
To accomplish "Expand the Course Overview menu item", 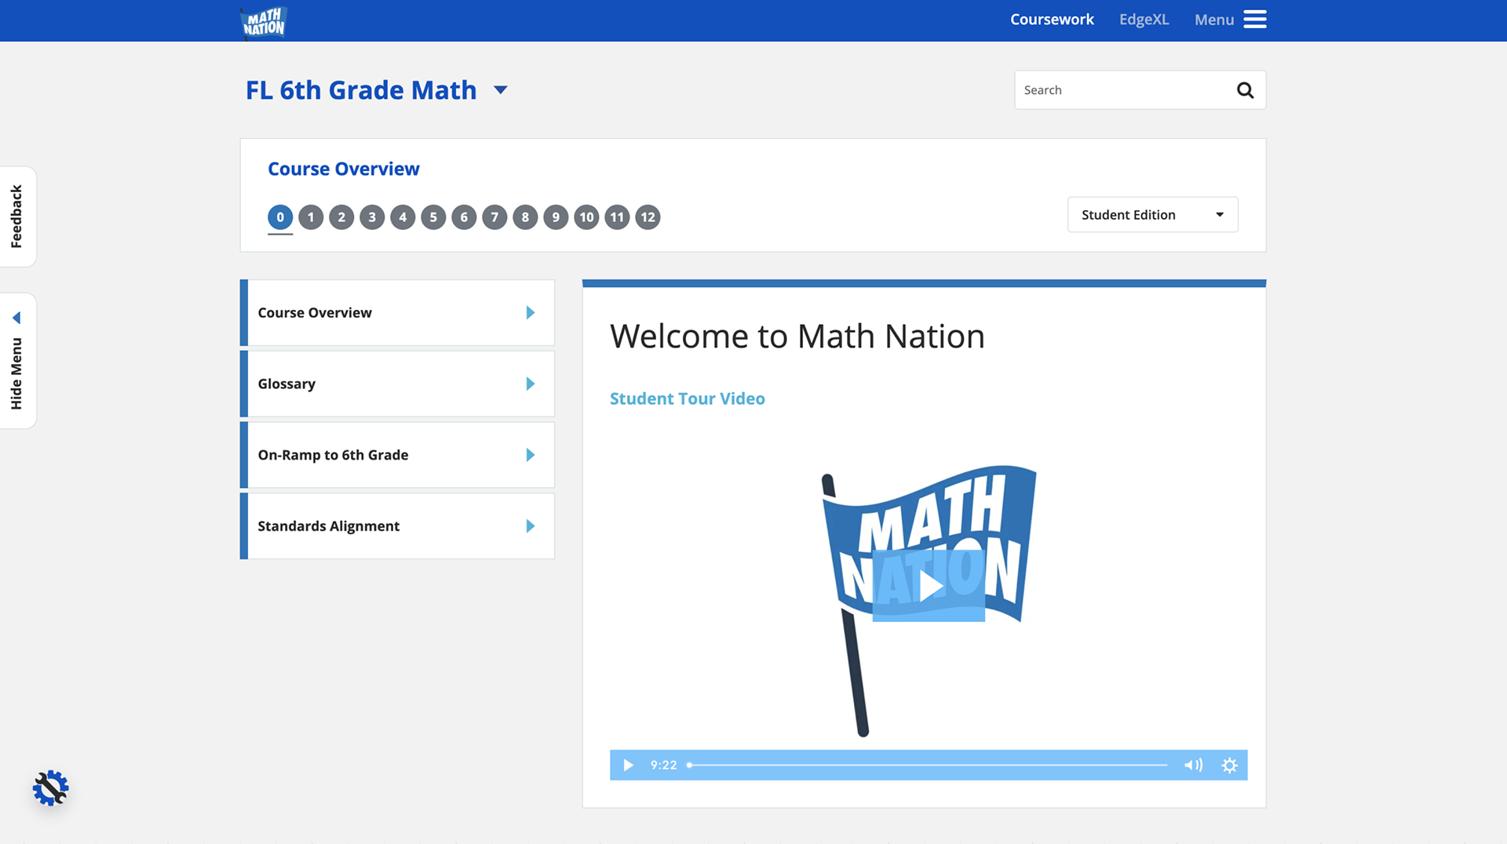I will tap(397, 313).
